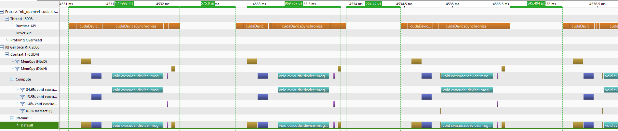Click the 4532 ms ruler tick
The image size is (618, 131).
pyautogui.click(x=163, y=4)
